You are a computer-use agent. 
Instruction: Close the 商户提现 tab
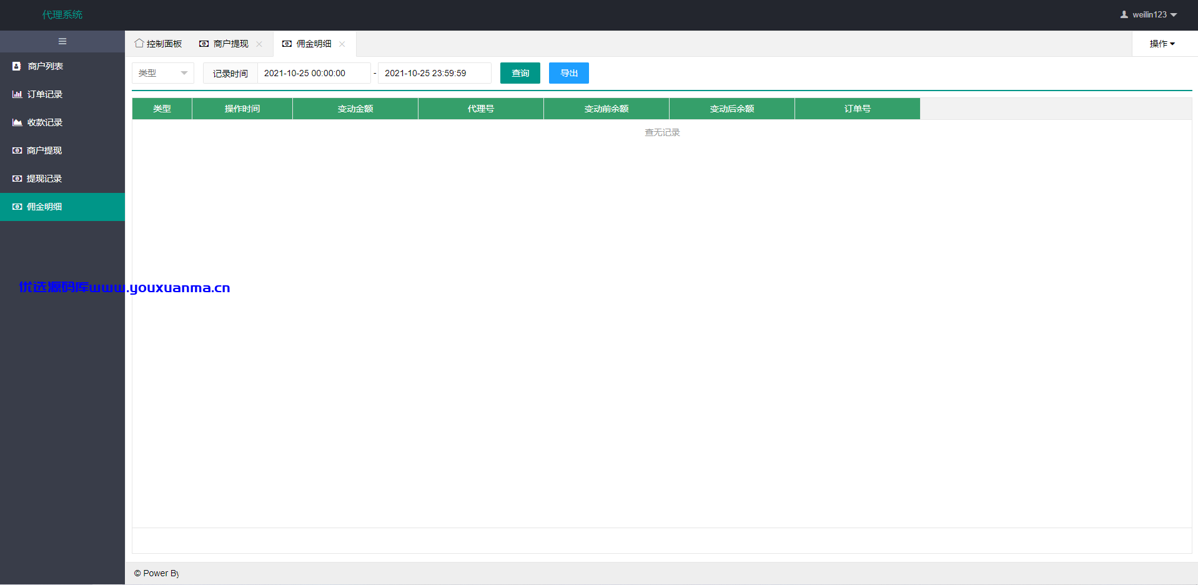coord(259,44)
